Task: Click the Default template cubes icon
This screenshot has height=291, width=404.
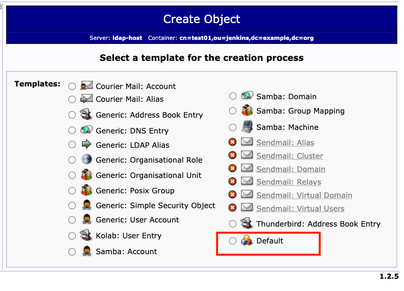Action: point(247,241)
